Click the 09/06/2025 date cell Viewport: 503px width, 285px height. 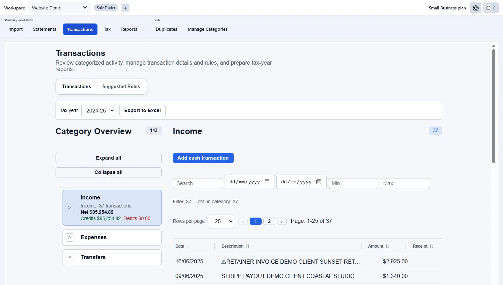[x=189, y=276]
